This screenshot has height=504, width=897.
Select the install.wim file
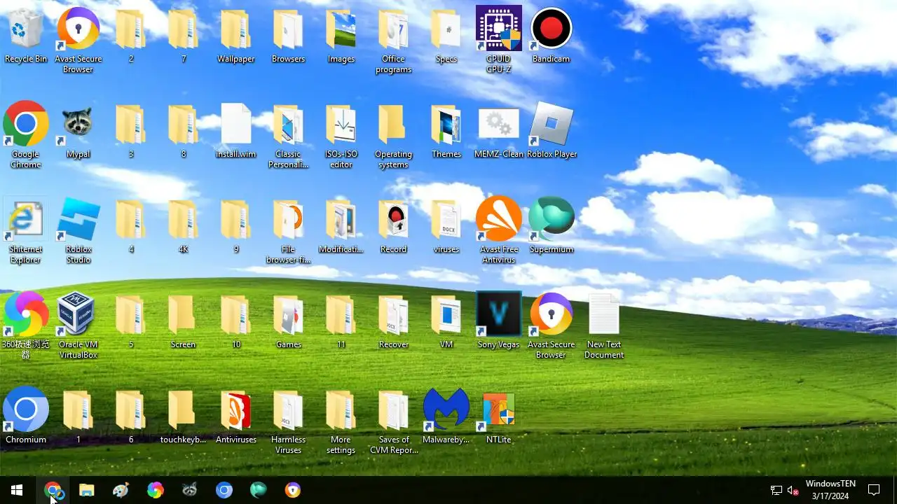[236, 131]
